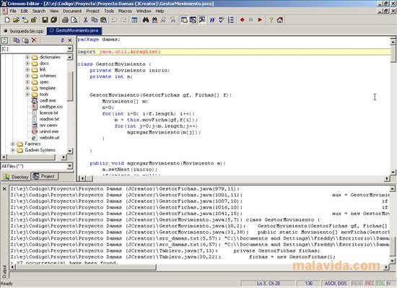Viewport: 397px width, 288px height.
Task: Open the All Files (*.*) filter dropdown
Action: [69, 166]
